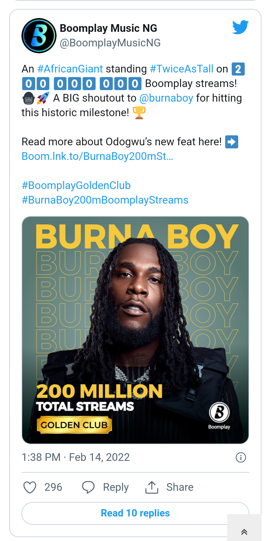Click the Read 10 replies button
273x541 pixels.
point(135,513)
